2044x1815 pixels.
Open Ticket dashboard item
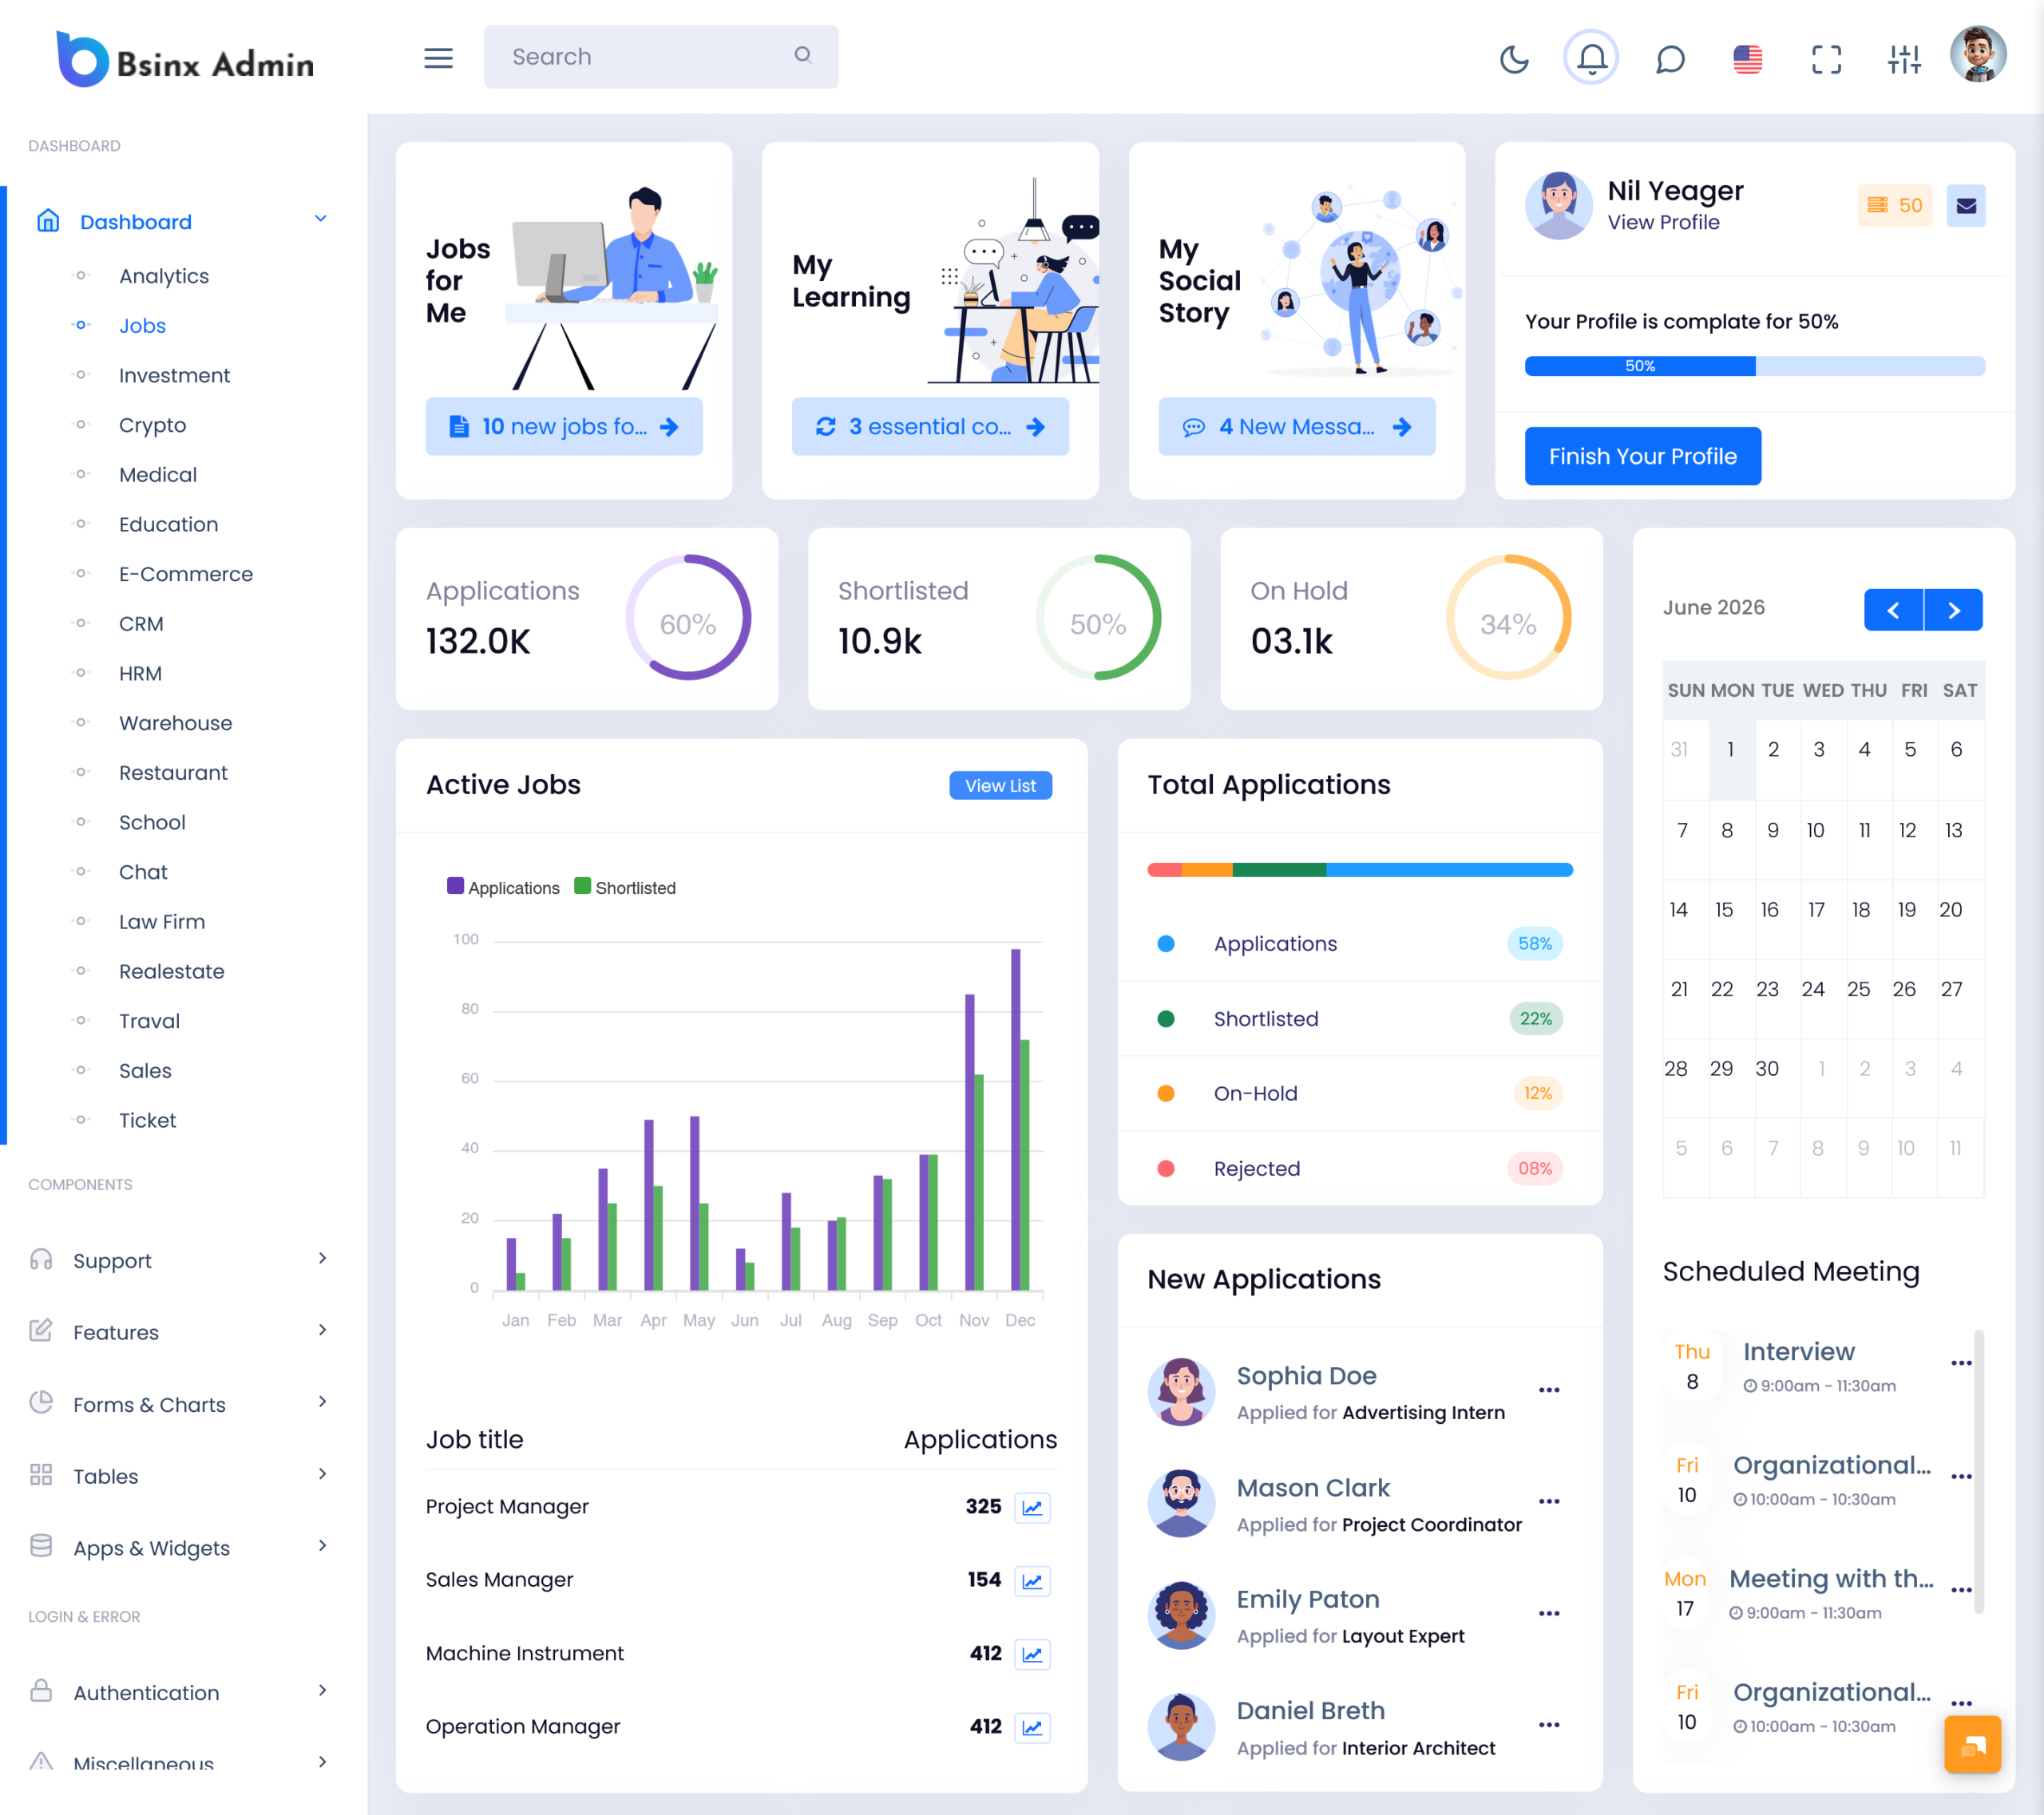(x=147, y=1121)
